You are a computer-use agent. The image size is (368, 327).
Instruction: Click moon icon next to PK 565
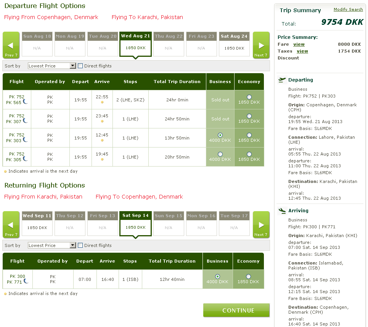point(25,102)
